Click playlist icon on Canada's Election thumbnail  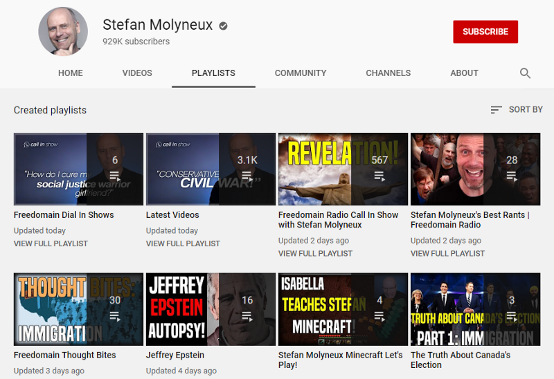512,316
